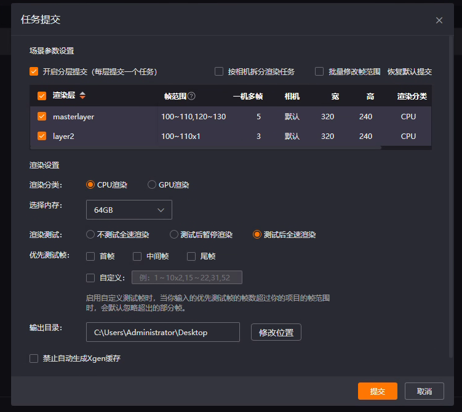Check the 批量修改帧范围 option
462x412 pixels.
pos(319,71)
